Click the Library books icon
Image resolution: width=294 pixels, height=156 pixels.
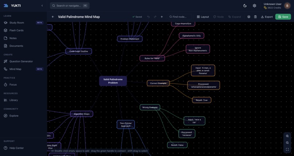click(x=5, y=100)
